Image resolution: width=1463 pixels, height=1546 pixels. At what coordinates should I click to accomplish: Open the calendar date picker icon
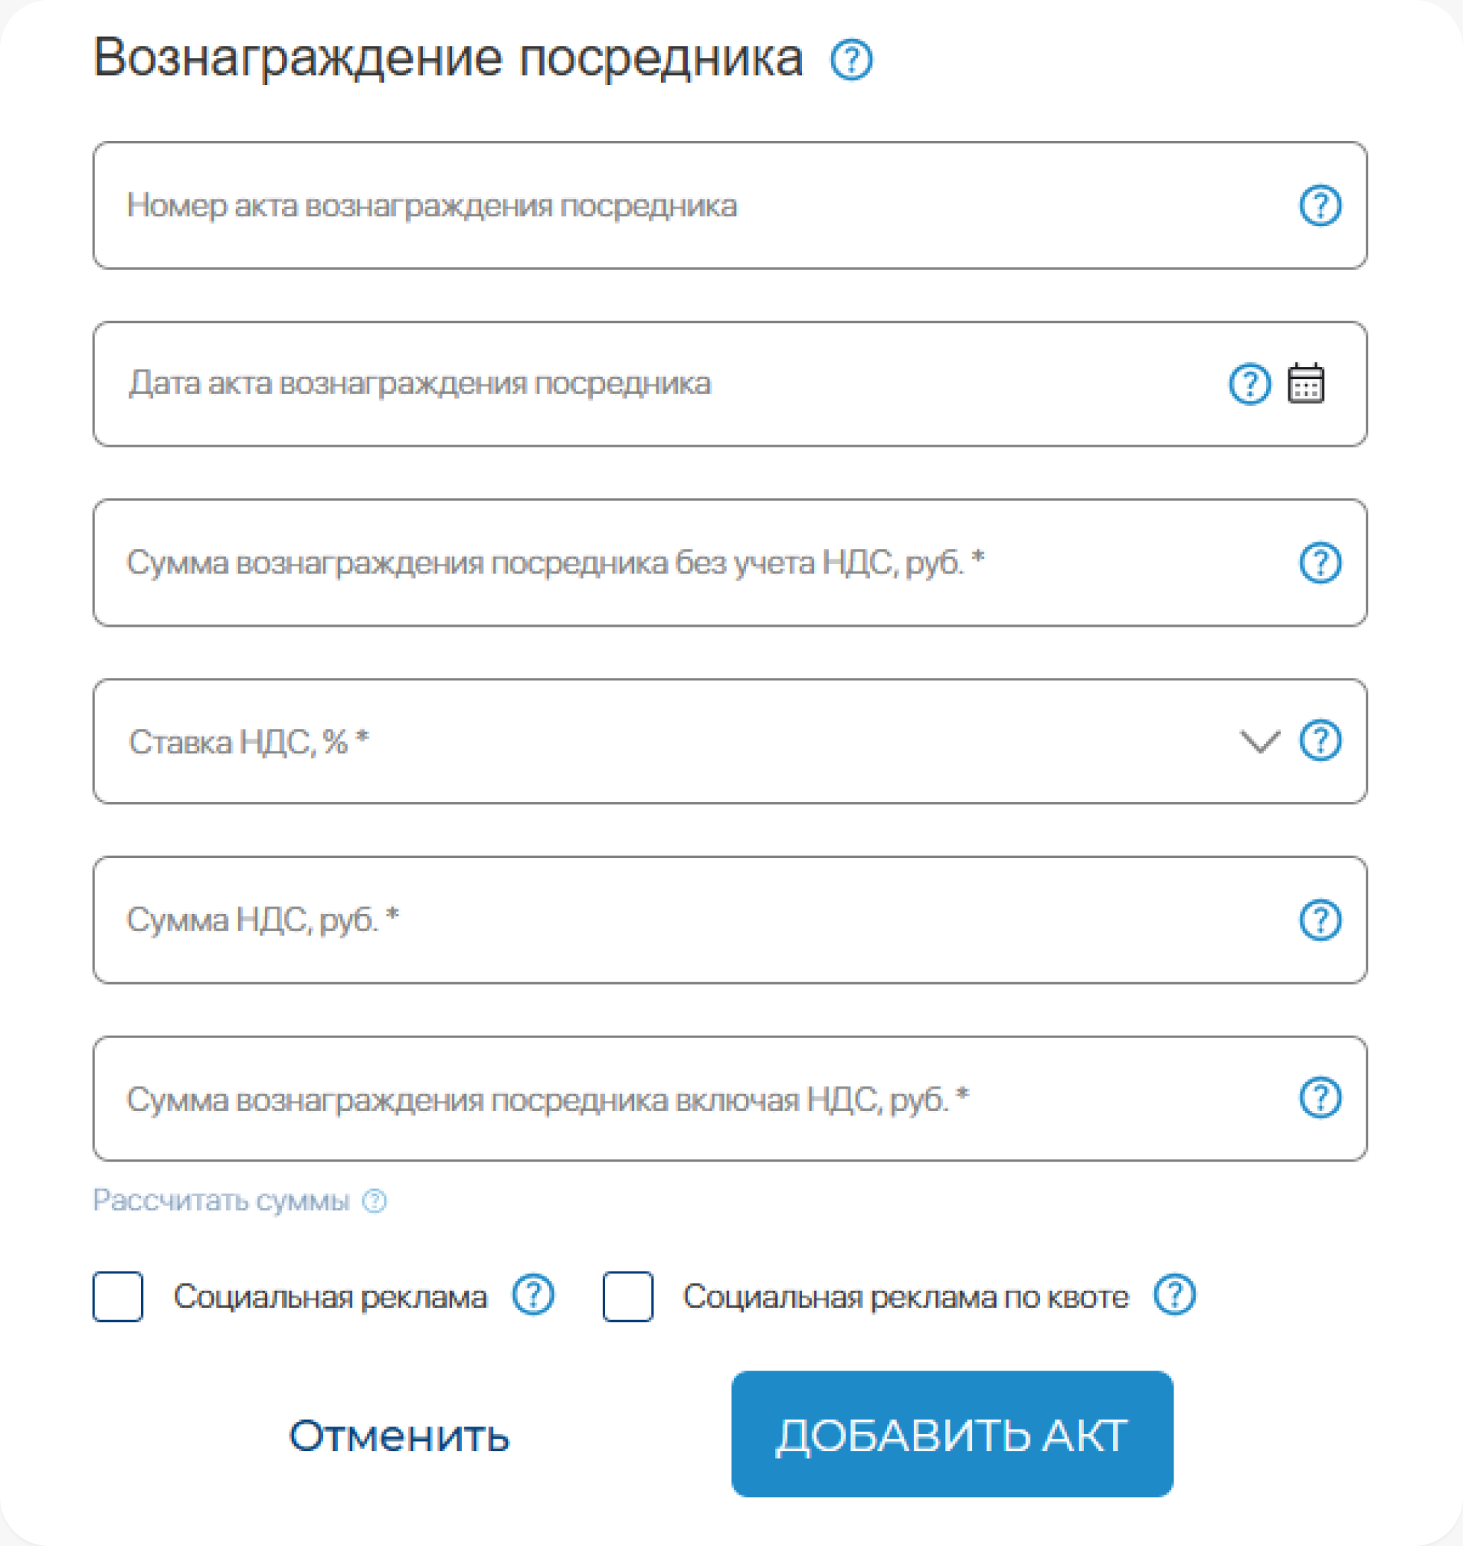(x=1305, y=384)
